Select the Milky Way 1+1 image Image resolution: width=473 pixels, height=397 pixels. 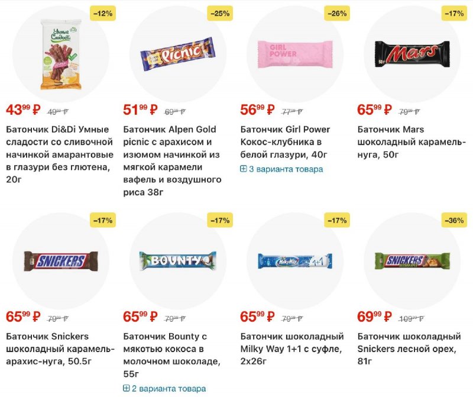point(294,261)
